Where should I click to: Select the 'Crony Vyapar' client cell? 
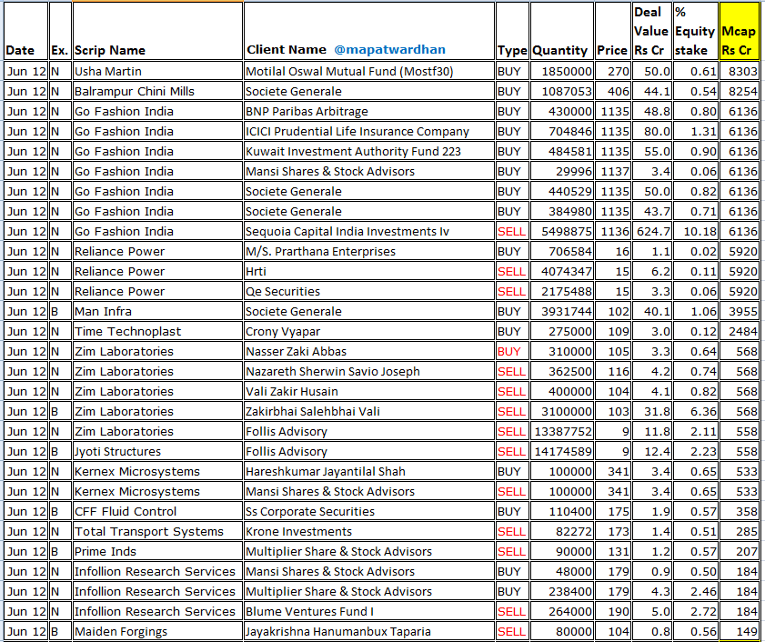[369, 331]
